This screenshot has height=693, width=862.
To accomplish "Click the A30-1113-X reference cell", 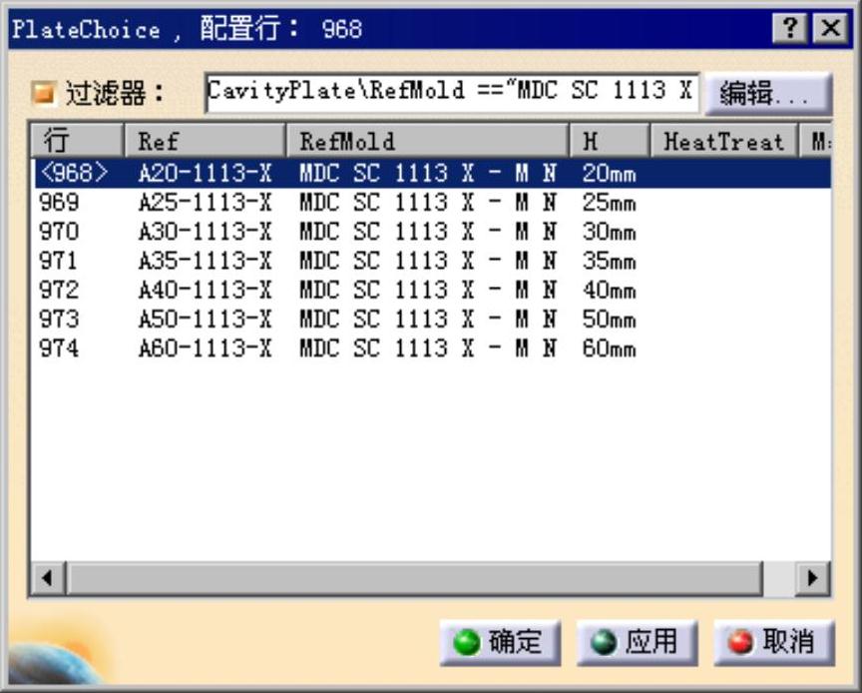I will click(206, 232).
